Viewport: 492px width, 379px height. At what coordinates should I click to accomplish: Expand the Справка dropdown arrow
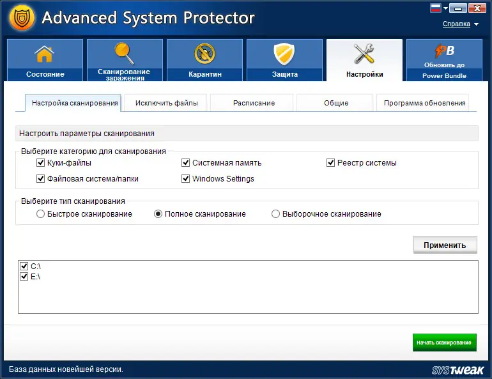[x=476, y=24]
